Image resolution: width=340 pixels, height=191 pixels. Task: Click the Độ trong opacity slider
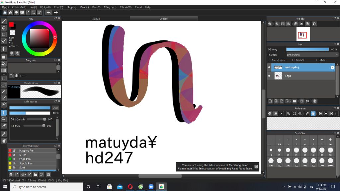pyautogui.click(x=307, y=49)
